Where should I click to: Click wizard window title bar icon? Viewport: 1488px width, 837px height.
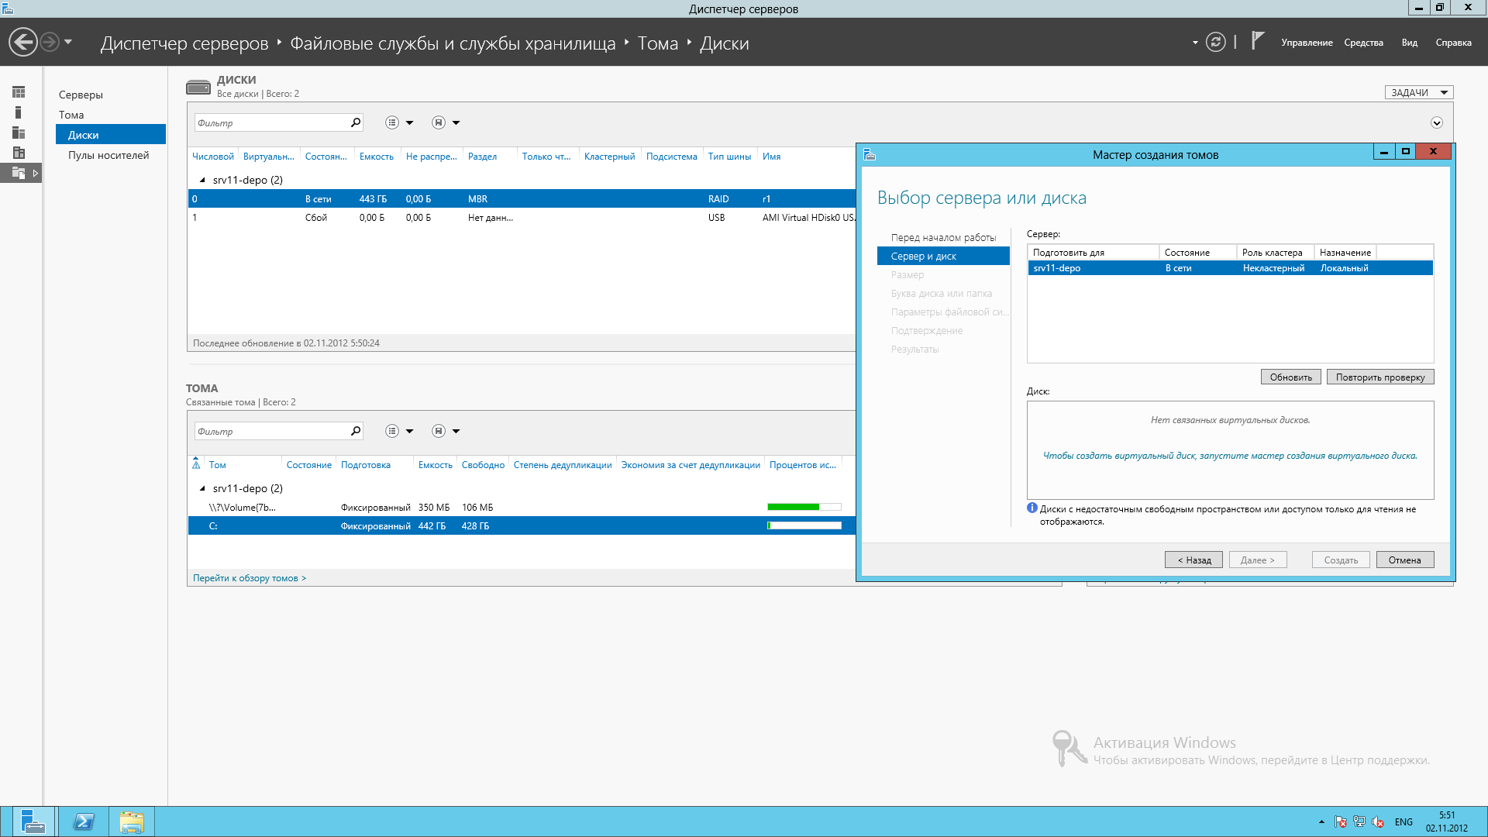(x=870, y=154)
